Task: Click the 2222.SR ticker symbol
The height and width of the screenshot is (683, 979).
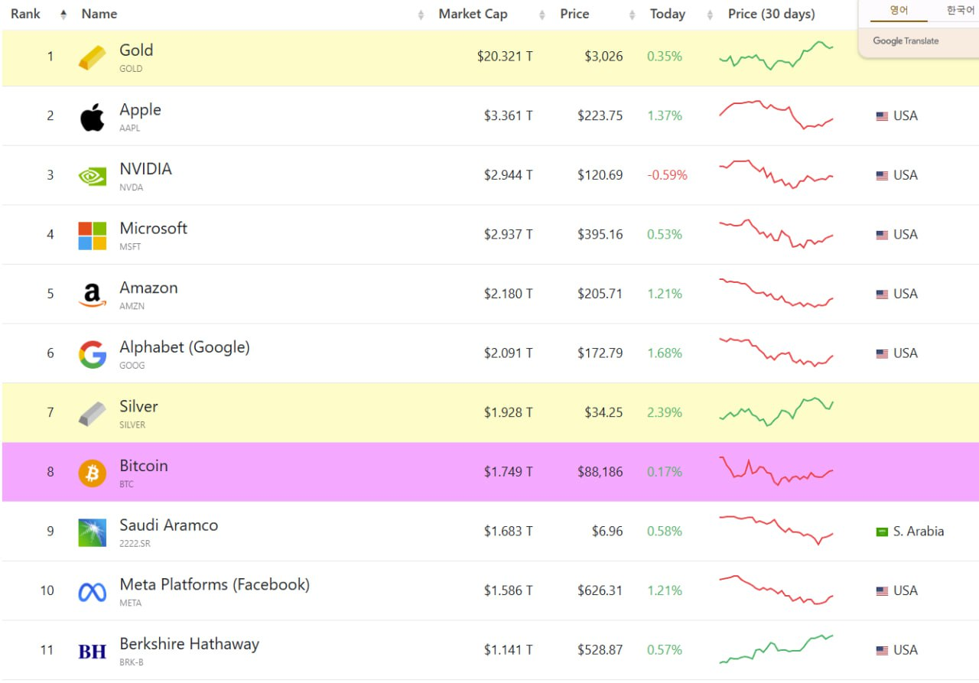Action: tap(135, 543)
